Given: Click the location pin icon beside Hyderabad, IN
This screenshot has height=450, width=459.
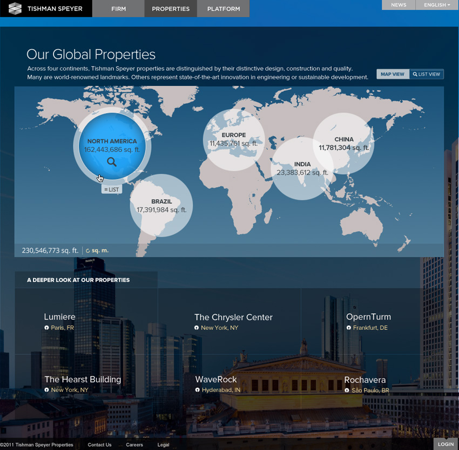Looking at the screenshot, I should (x=197, y=390).
